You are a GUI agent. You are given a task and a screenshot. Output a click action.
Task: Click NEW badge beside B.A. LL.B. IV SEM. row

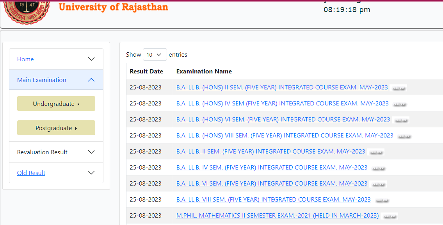[378, 168]
